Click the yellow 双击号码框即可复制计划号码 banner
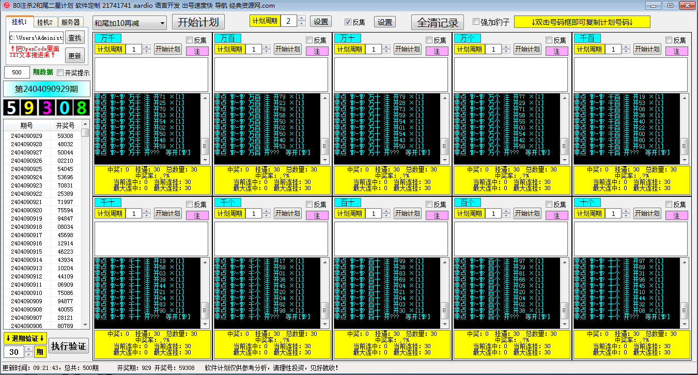 582,22
